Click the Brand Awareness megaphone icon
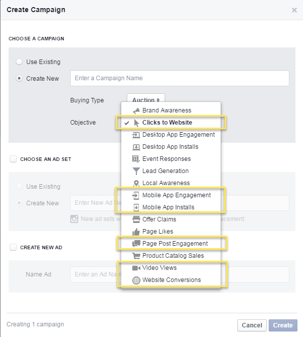The height and width of the screenshot is (337, 303). [136, 110]
